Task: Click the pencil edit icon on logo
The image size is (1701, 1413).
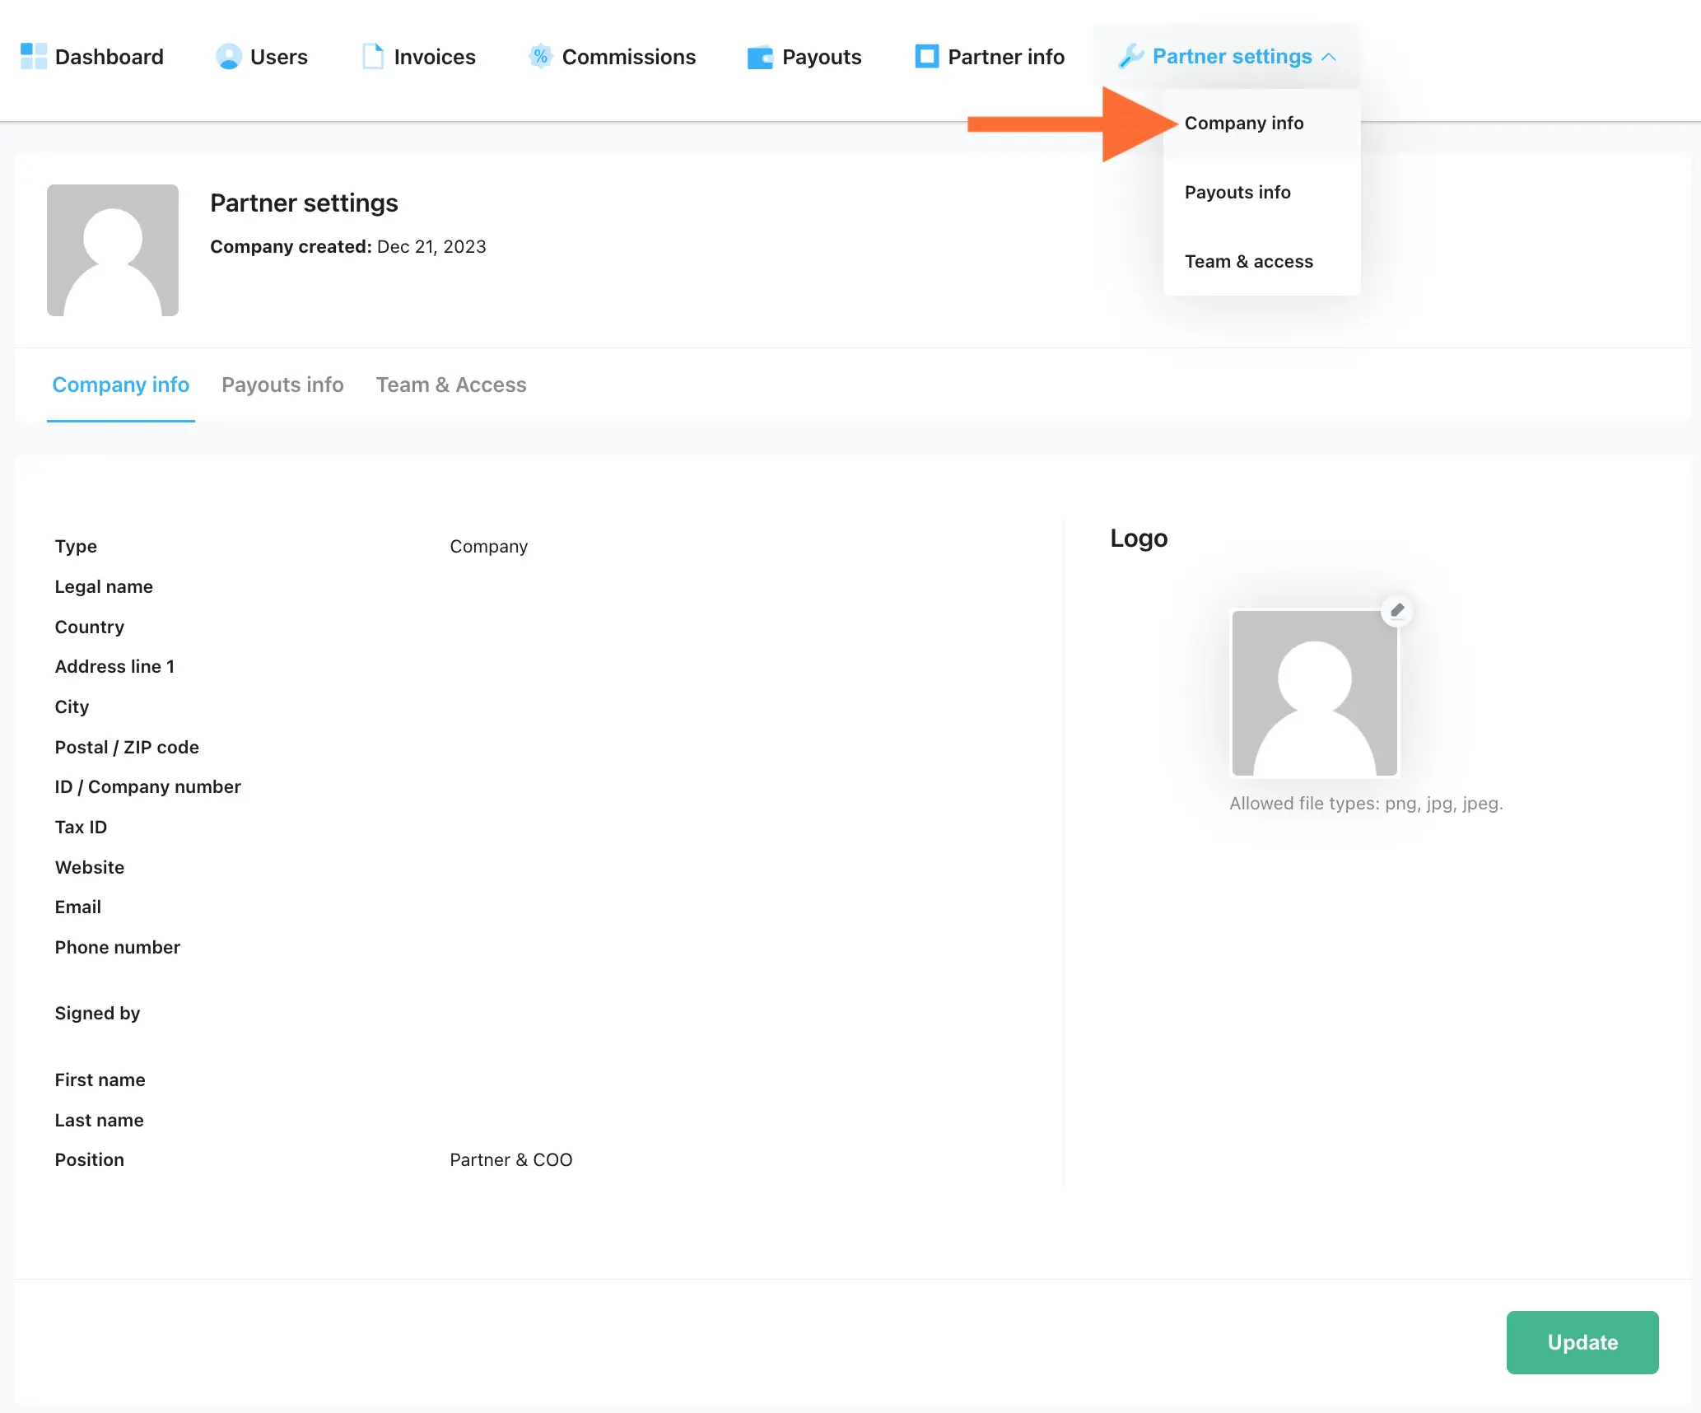Action: (x=1397, y=610)
